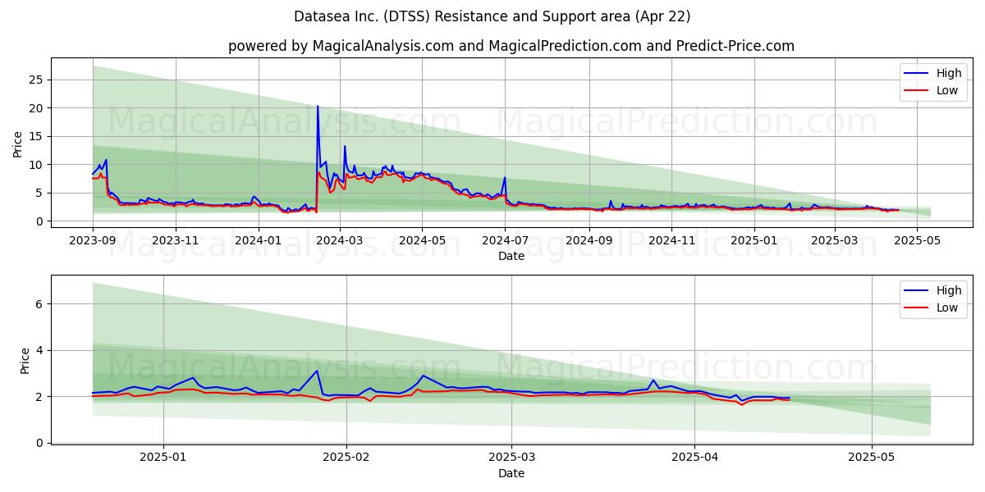Click the '2025-01' tick label on top chart
Image resolution: width=985 pixels, height=492 pixels.
click(x=754, y=240)
